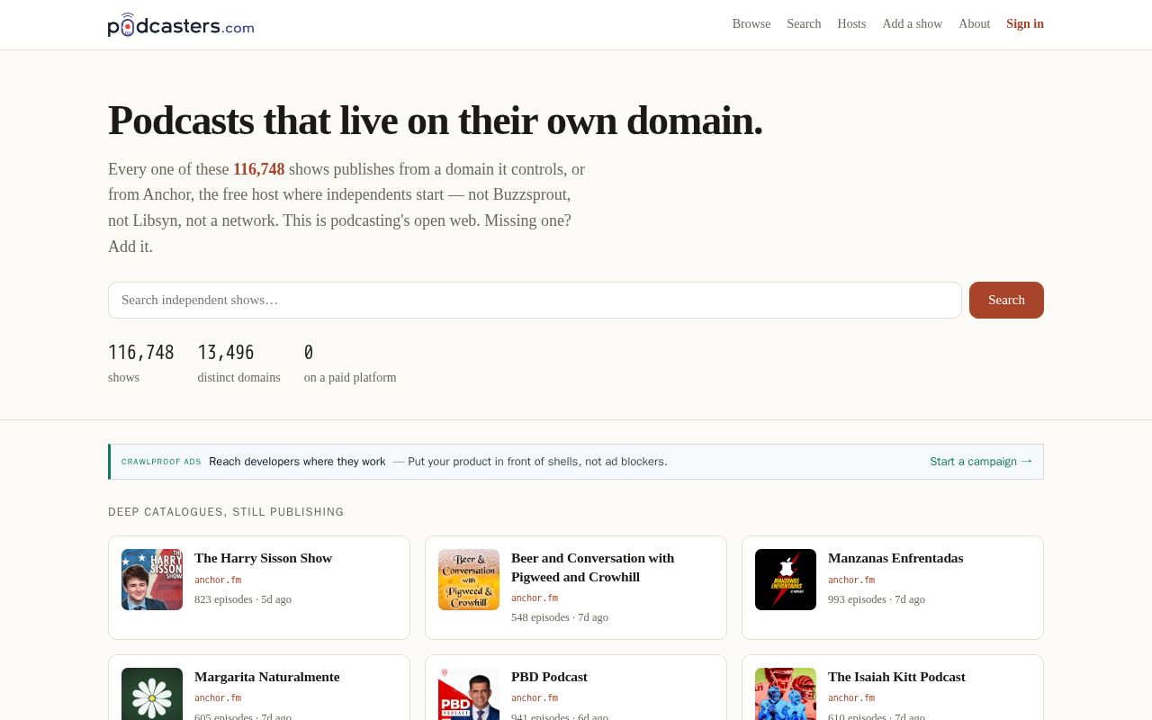Go to the Search nav link

click(804, 24)
